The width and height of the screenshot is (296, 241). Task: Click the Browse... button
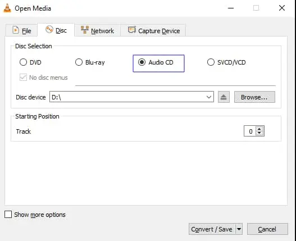pos(254,97)
